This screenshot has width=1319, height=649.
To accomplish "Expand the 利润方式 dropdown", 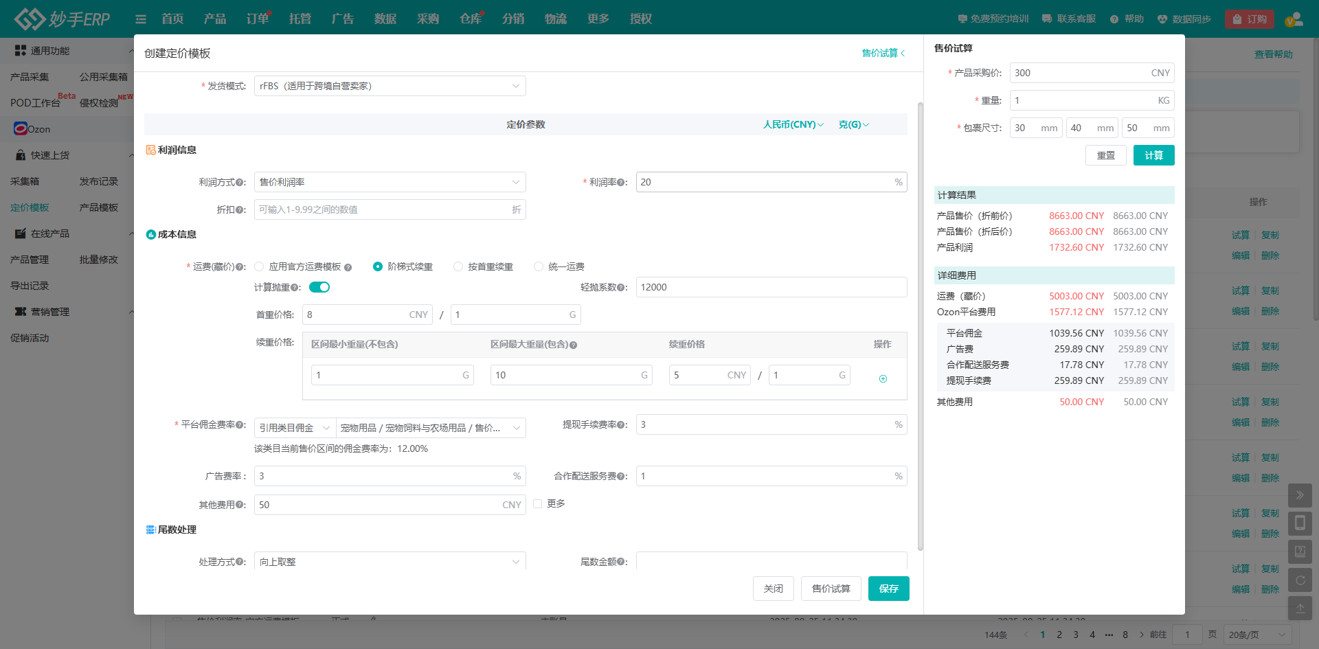I will pyautogui.click(x=390, y=182).
